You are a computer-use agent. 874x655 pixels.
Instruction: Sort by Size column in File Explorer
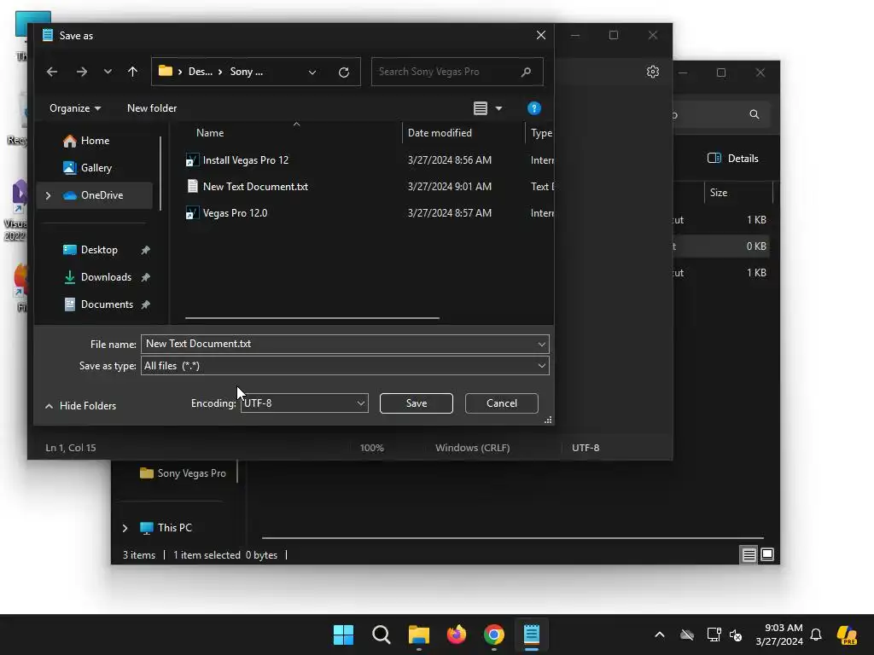719,193
